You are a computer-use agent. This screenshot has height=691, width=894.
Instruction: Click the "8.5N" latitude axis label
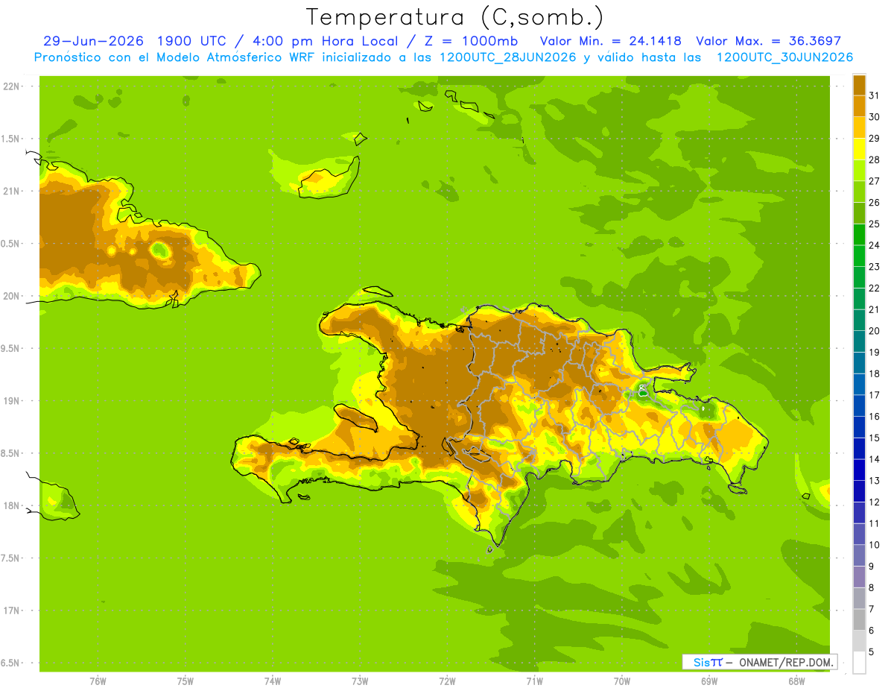12,453
